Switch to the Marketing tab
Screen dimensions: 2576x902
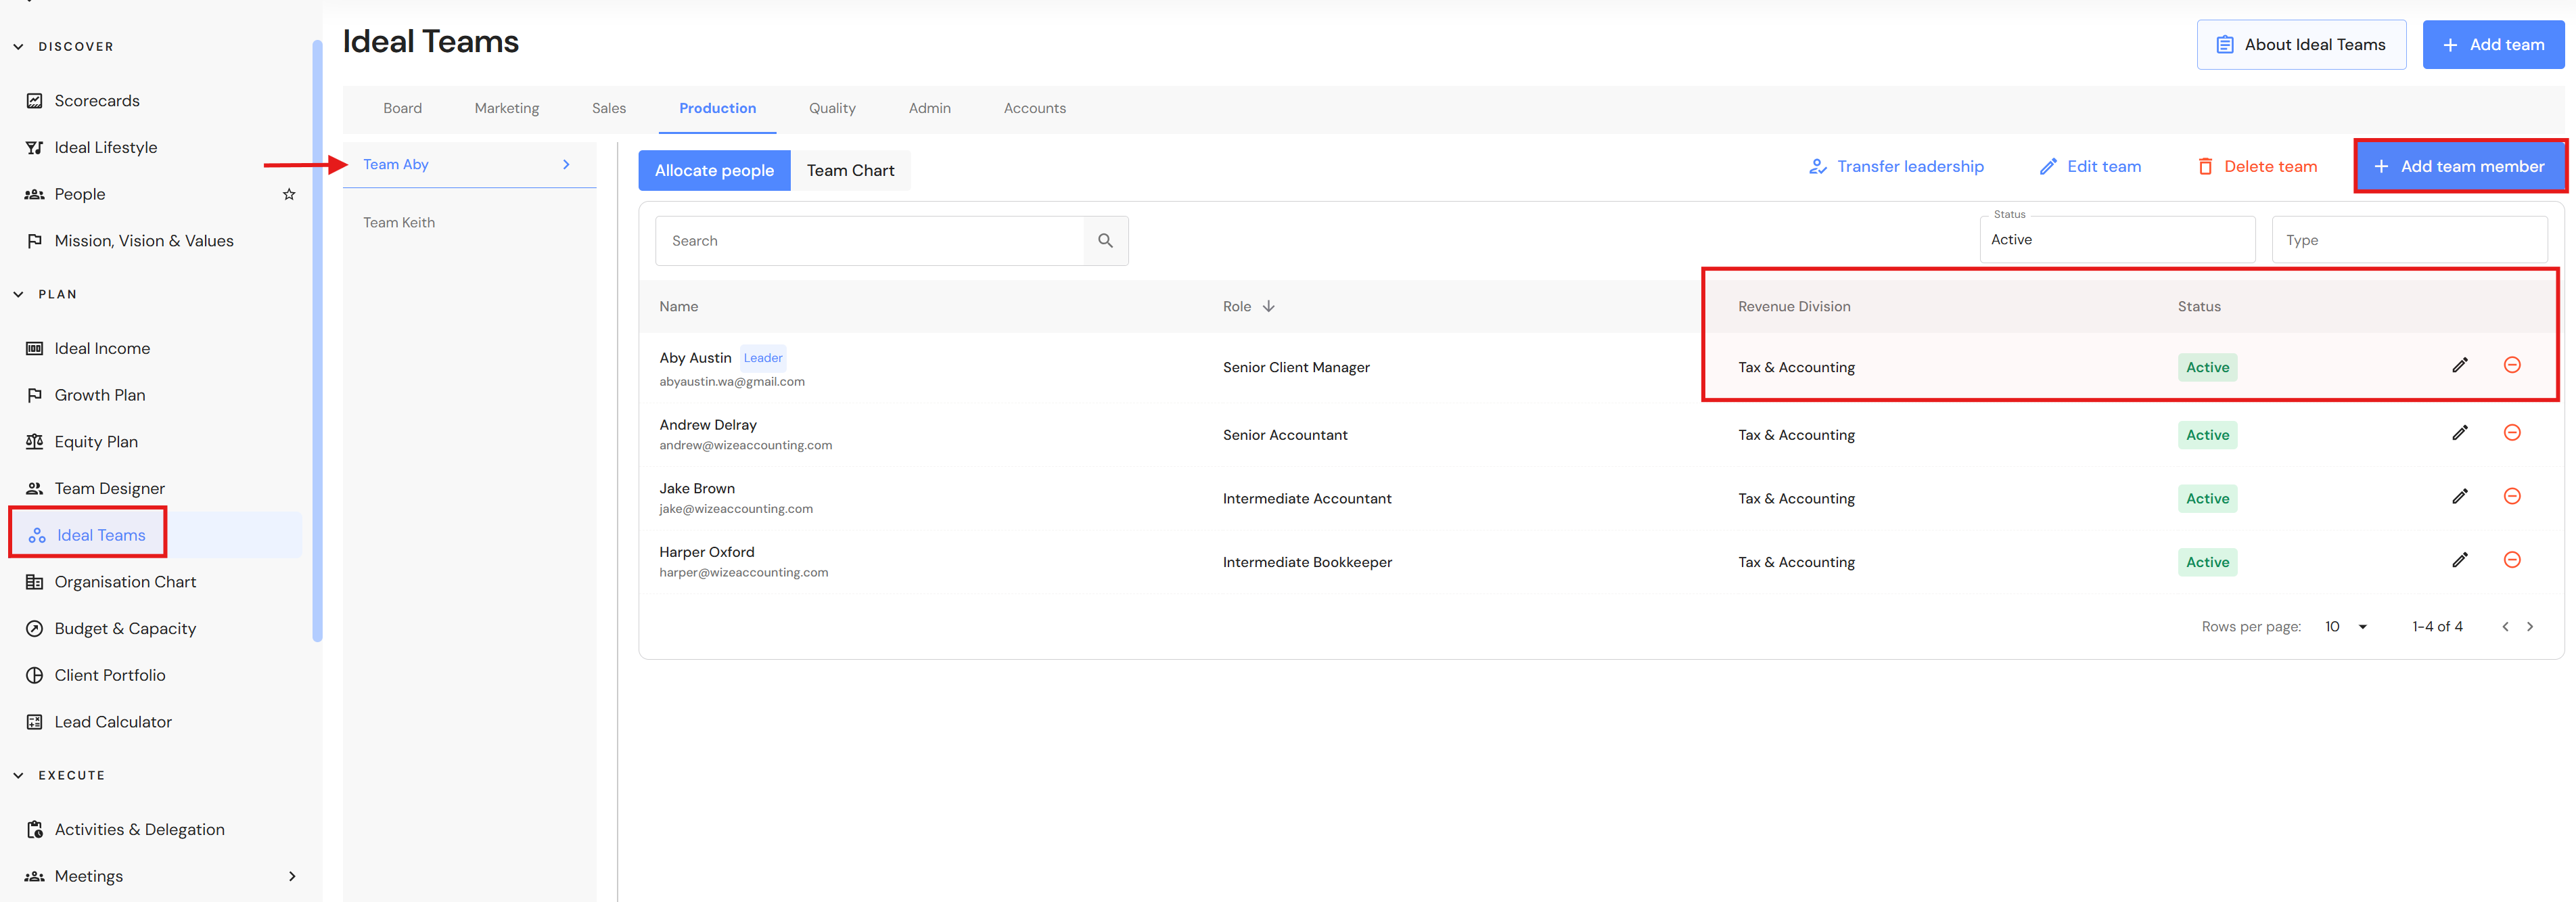(x=506, y=108)
